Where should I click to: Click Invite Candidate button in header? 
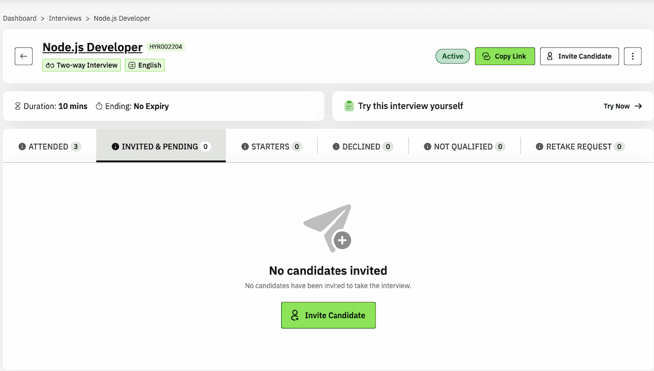pyautogui.click(x=579, y=56)
